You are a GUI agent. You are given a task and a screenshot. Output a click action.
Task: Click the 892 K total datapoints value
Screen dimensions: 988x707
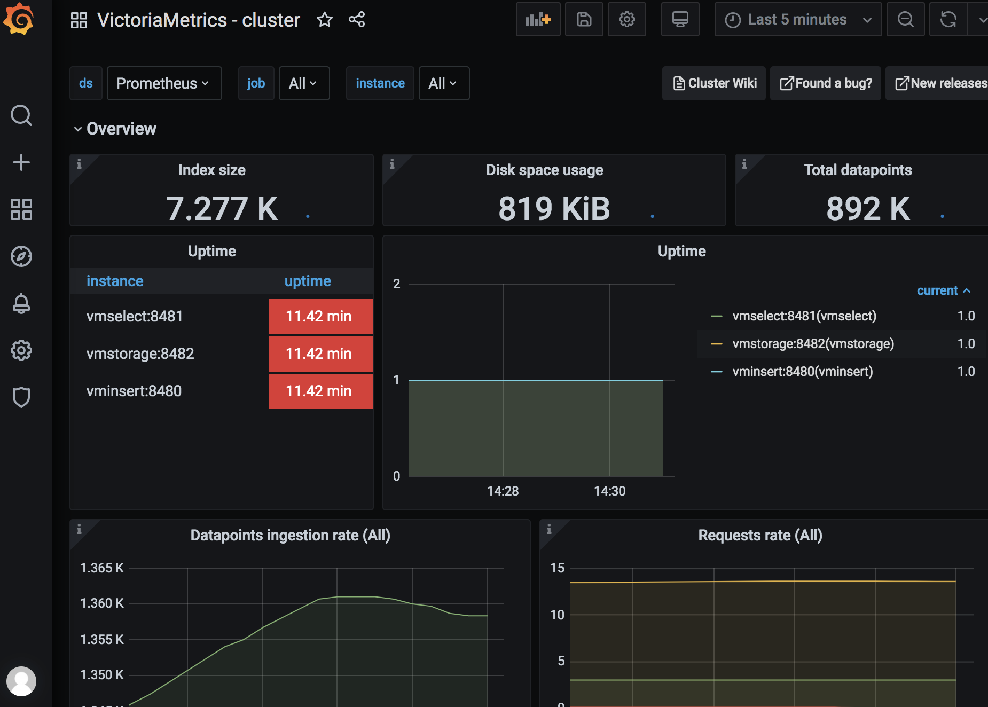(868, 208)
